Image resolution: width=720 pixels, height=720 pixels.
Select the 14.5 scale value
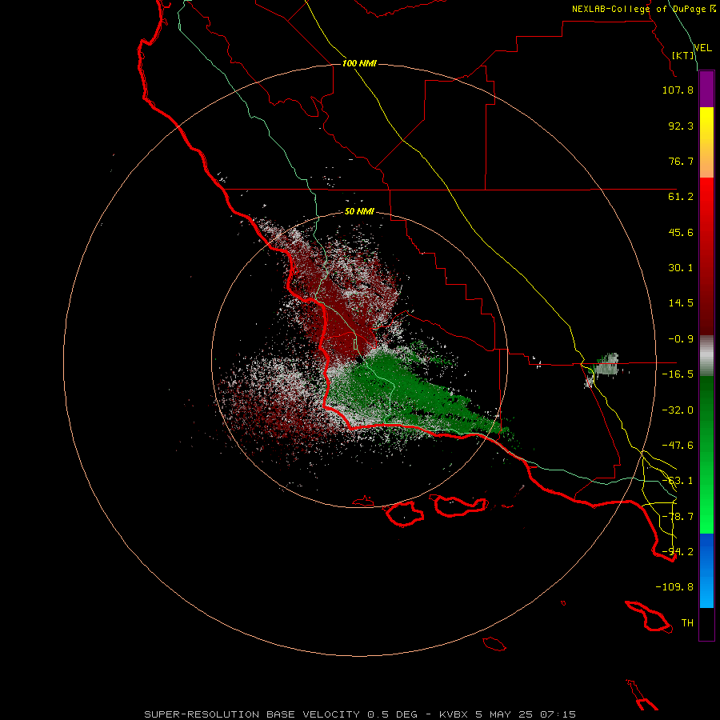(x=681, y=303)
